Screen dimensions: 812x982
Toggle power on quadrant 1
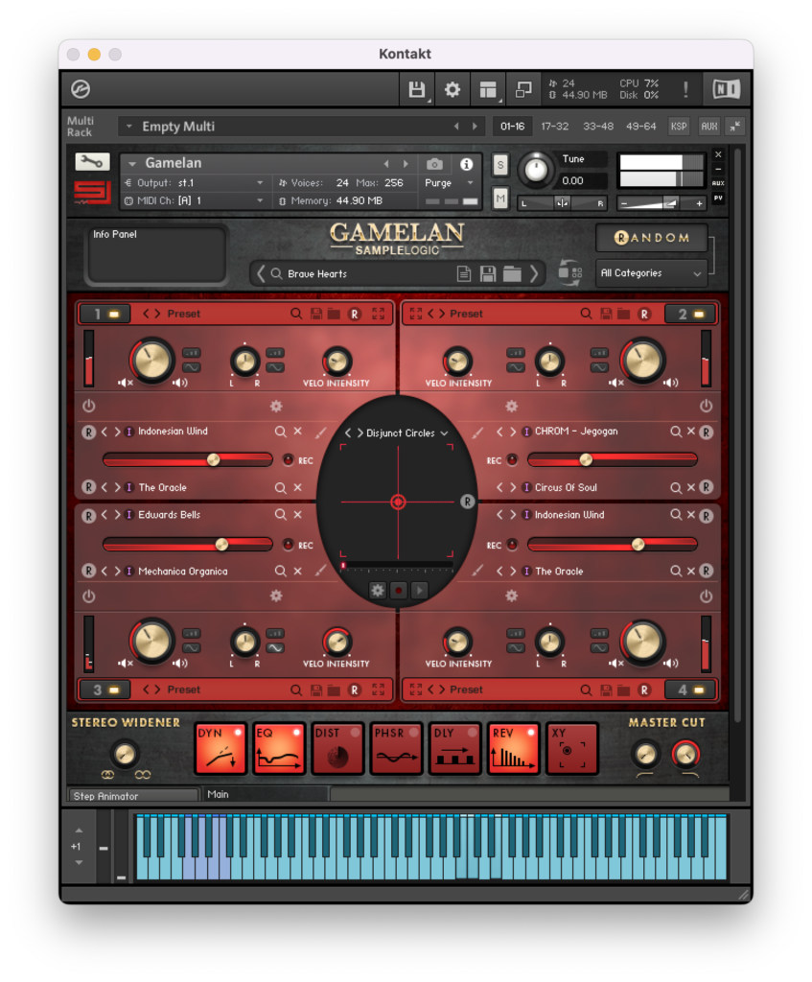pyautogui.click(x=88, y=406)
